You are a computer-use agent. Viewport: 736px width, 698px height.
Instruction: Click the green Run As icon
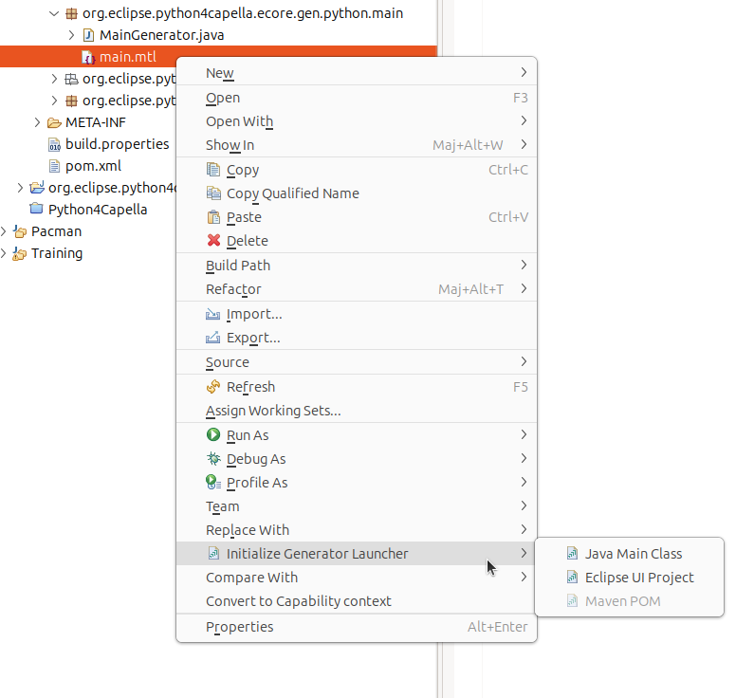213,435
